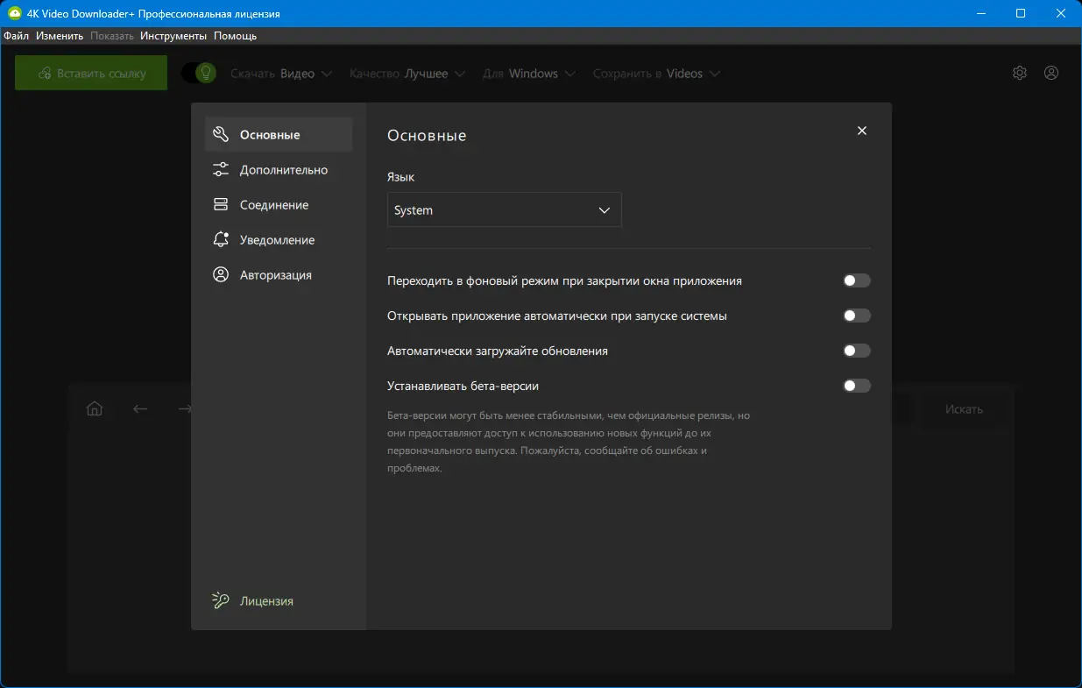Open settings via the gear icon

[1020, 74]
